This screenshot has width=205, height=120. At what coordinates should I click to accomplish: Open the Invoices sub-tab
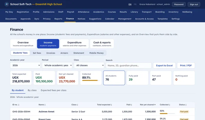click(51, 53)
